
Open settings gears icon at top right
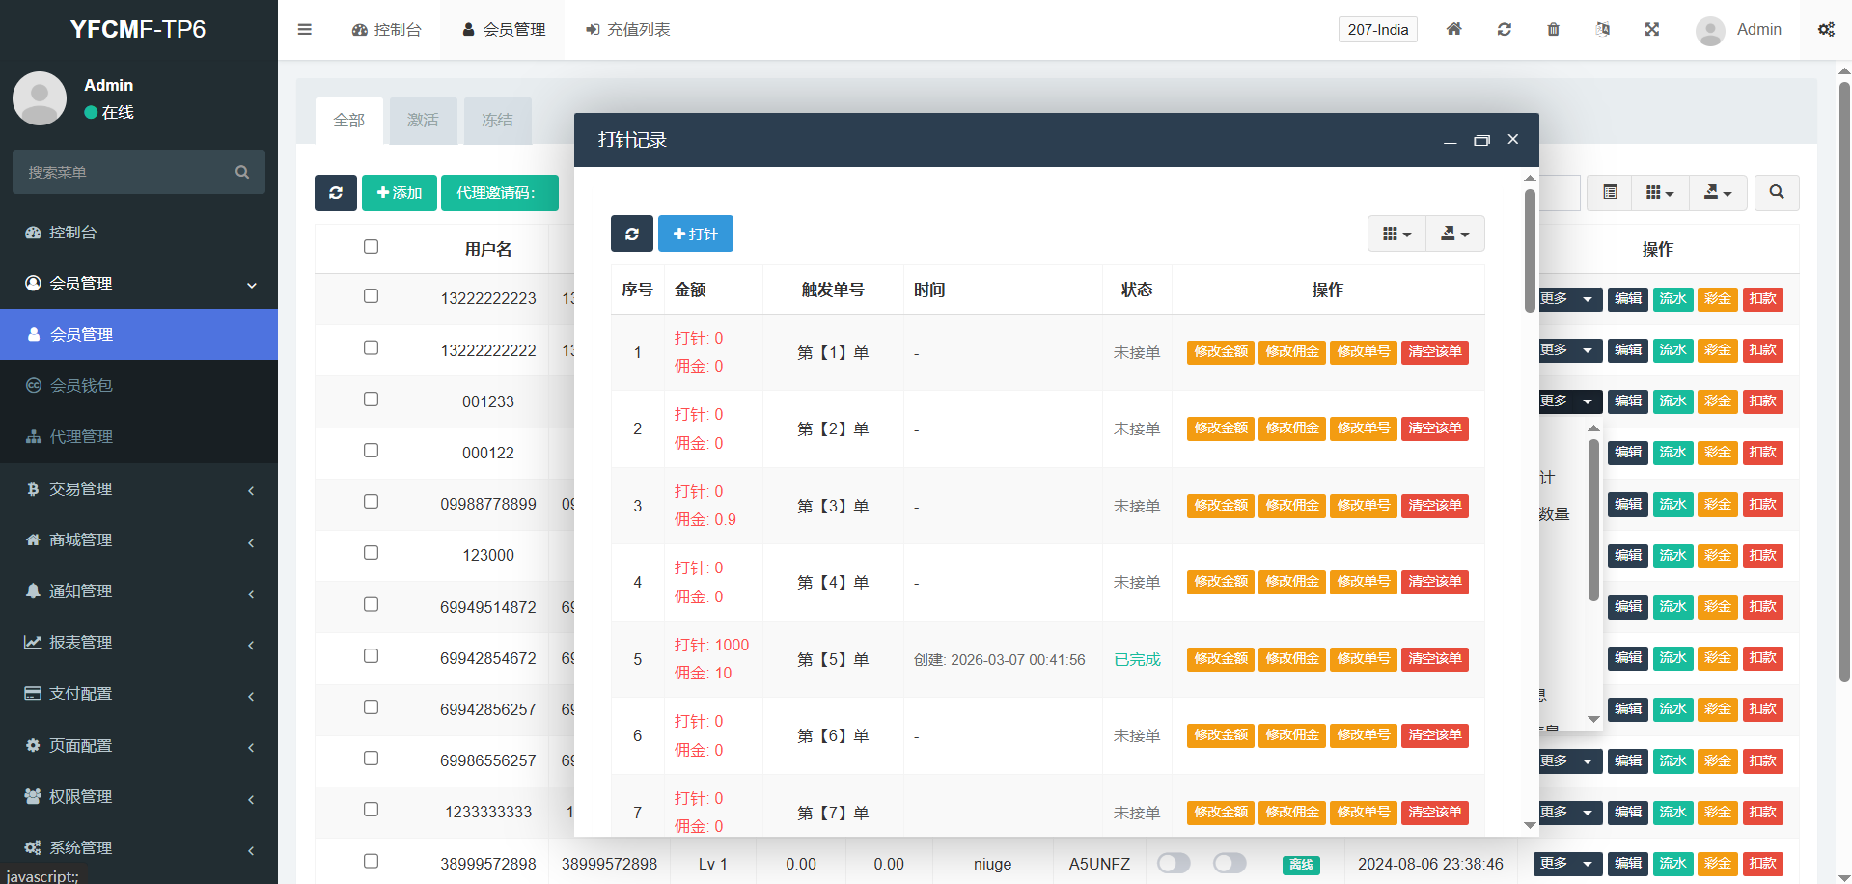click(x=1826, y=29)
